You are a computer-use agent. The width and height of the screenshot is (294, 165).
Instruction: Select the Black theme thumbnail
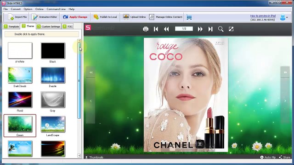click(53, 50)
